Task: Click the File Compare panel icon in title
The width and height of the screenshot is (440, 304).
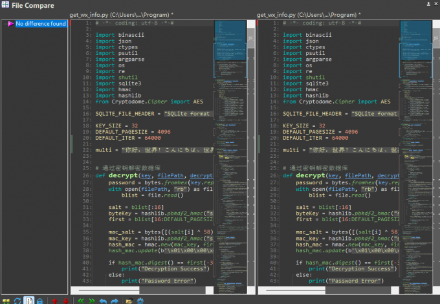Action: tap(5, 5)
